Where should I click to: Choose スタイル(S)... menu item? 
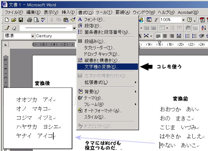(108, 117)
